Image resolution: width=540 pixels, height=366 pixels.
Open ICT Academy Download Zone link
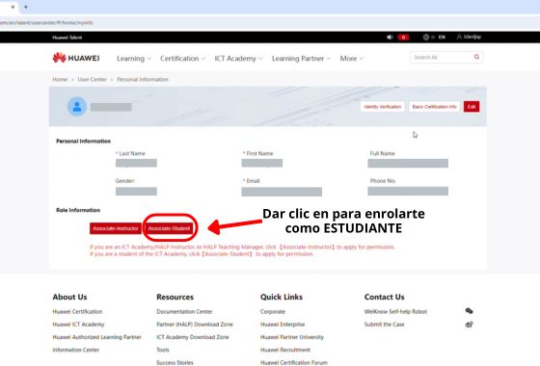click(x=193, y=337)
